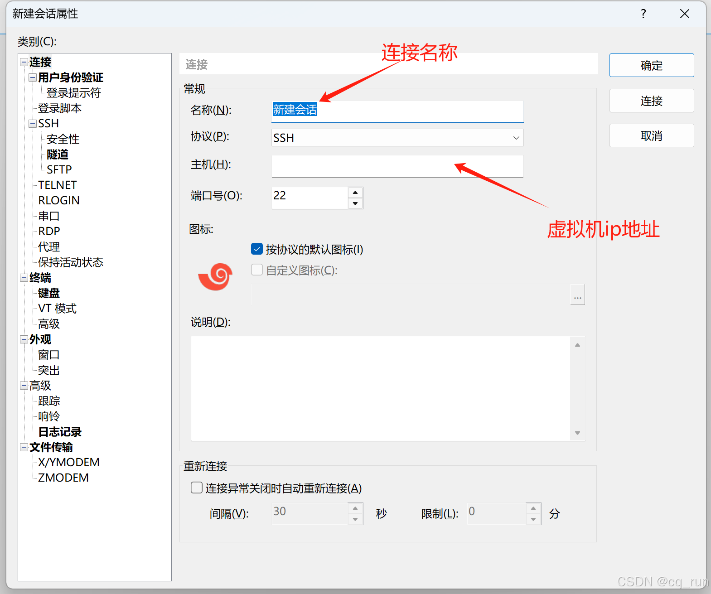Select 外观 tree item label
Image resolution: width=711 pixels, height=594 pixels.
(x=40, y=339)
